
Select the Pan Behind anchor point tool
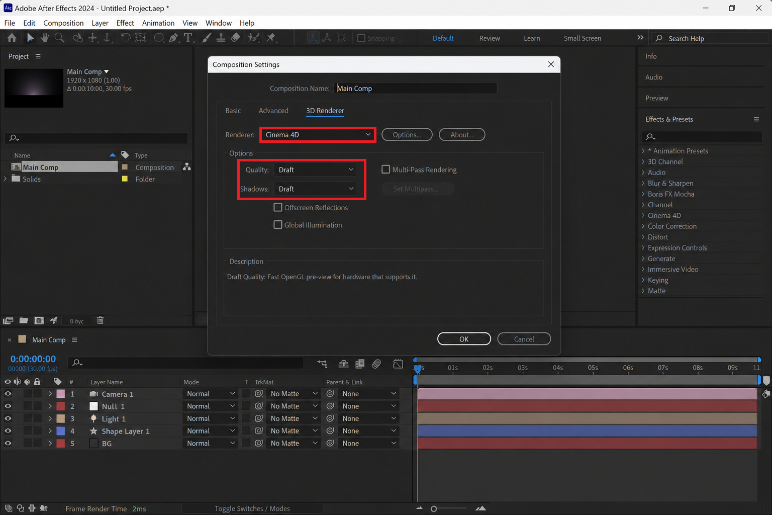pyautogui.click(x=141, y=38)
